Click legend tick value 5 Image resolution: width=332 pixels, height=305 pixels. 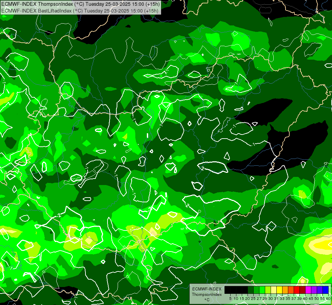[230, 299]
